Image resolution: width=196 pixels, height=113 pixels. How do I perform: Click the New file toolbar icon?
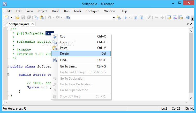click(x=7, y=18)
